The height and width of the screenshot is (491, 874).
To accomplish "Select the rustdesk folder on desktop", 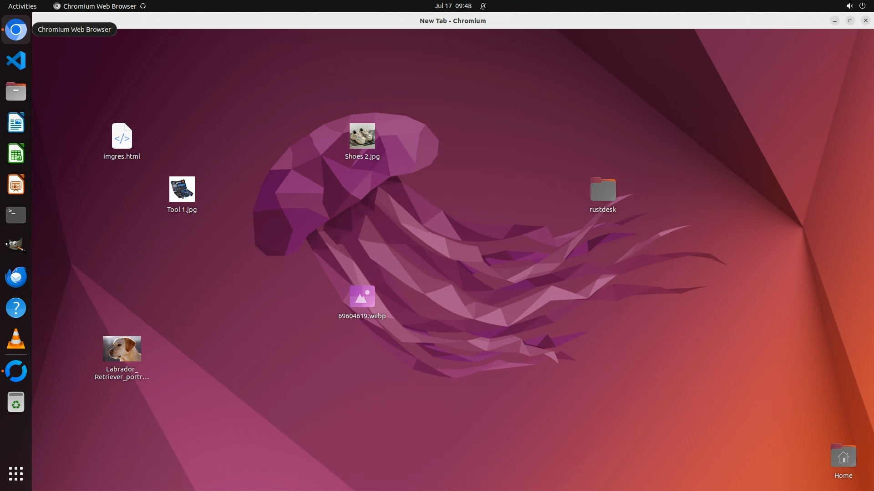I will click(x=603, y=190).
